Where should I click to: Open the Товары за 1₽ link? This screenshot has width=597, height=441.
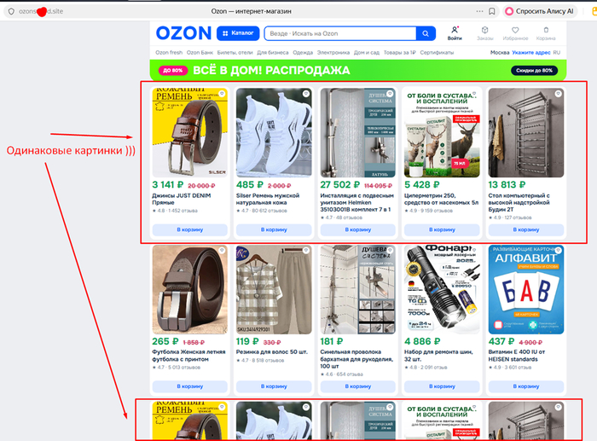[x=399, y=53]
